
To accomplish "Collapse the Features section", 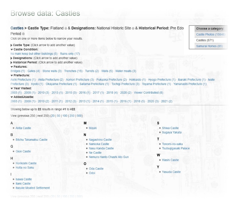I will tap(12, 67).
